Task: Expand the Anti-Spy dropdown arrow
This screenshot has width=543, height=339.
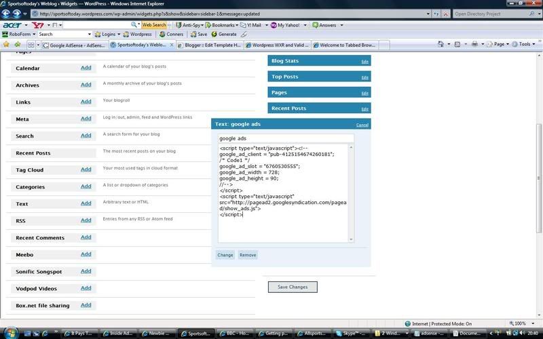Action: click(x=202, y=25)
